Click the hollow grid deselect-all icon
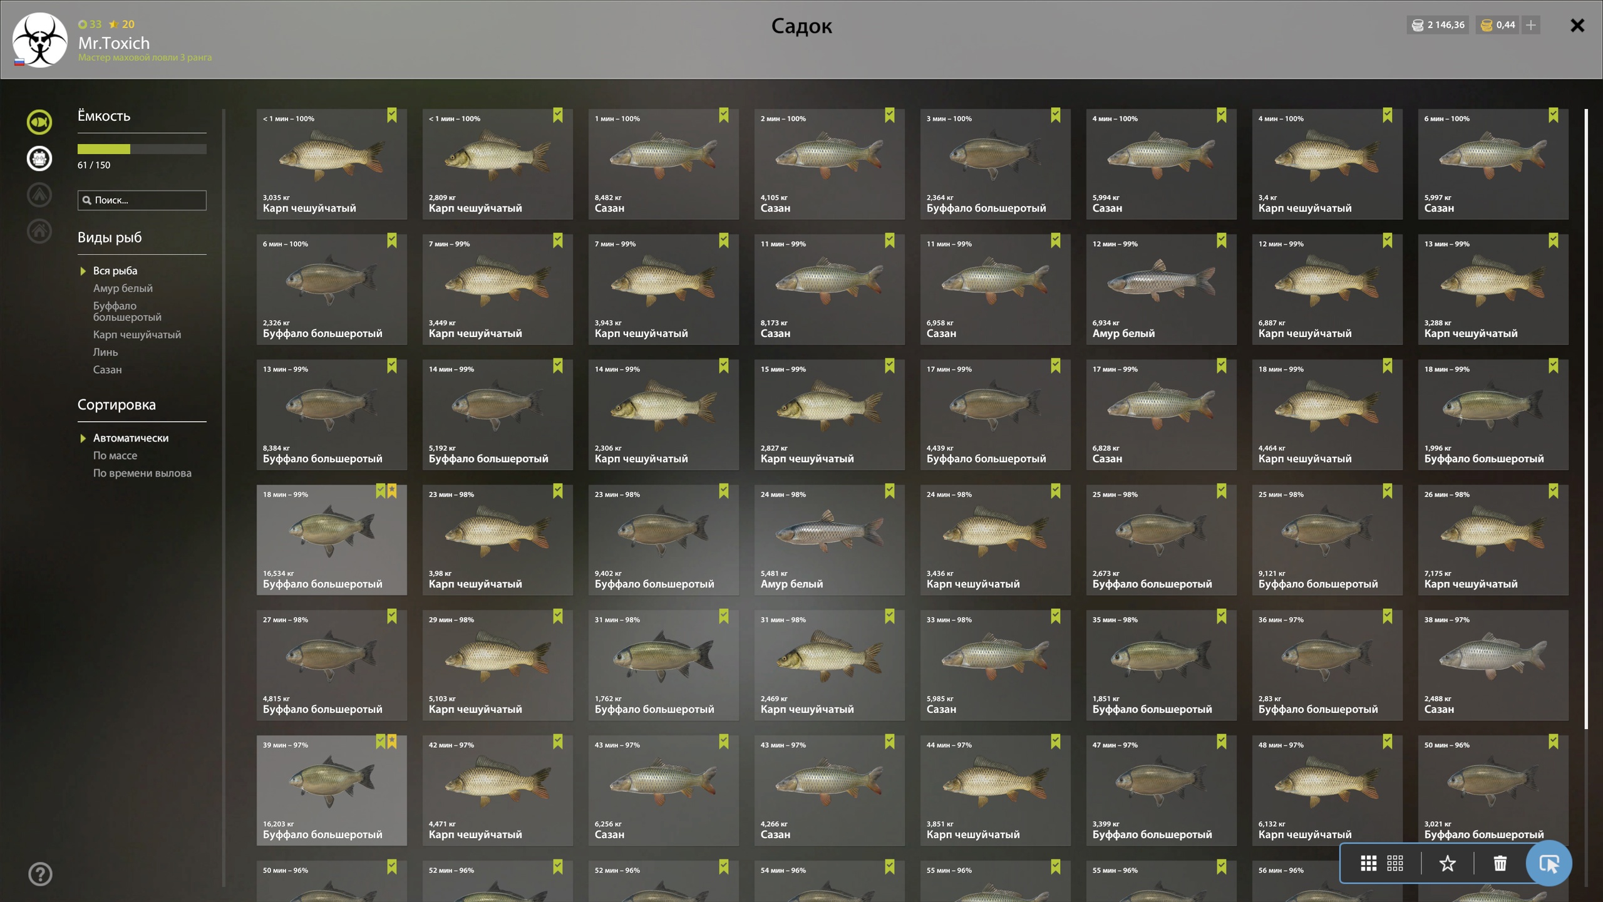This screenshot has width=1603, height=902. (x=1394, y=863)
